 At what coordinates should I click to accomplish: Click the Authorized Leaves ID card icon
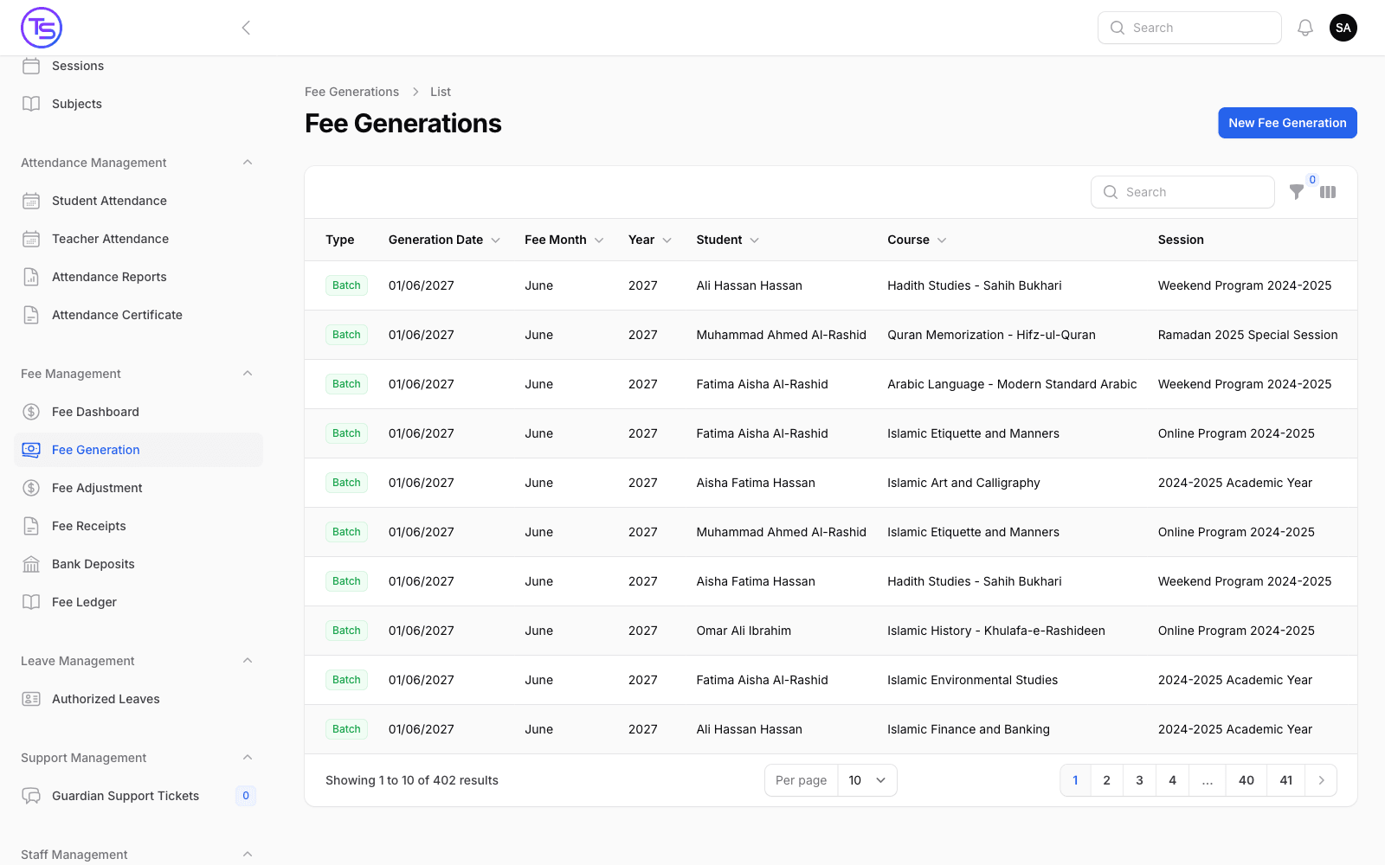pyautogui.click(x=31, y=699)
